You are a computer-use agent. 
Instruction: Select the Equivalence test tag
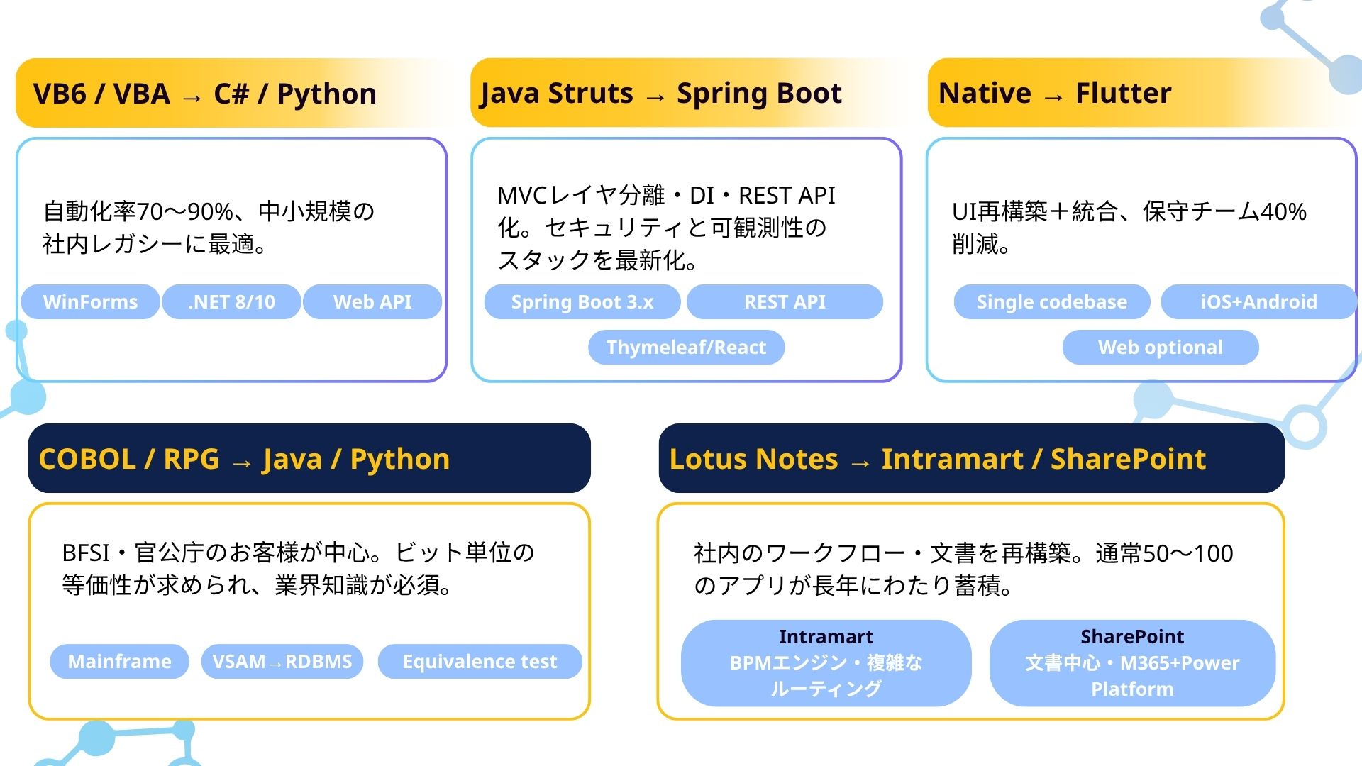pos(480,661)
